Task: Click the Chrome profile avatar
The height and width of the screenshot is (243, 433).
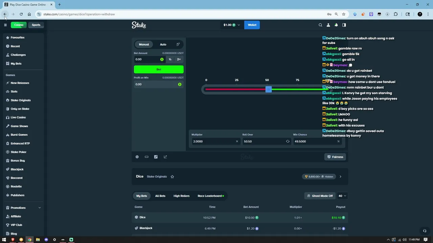Action: (420, 14)
